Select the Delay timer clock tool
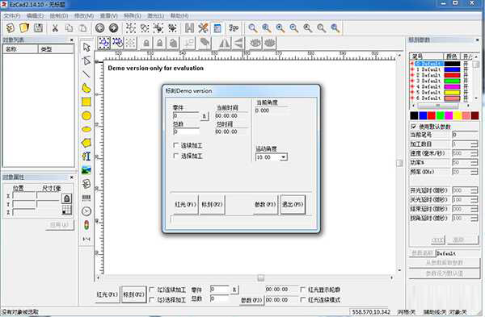The image size is (485, 317). point(86,211)
